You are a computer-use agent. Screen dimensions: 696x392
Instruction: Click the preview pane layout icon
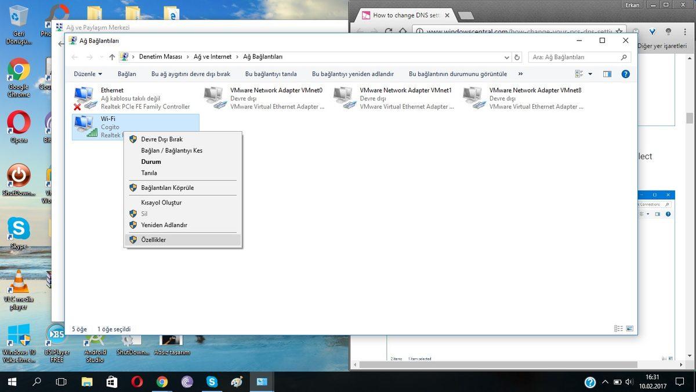(x=607, y=74)
